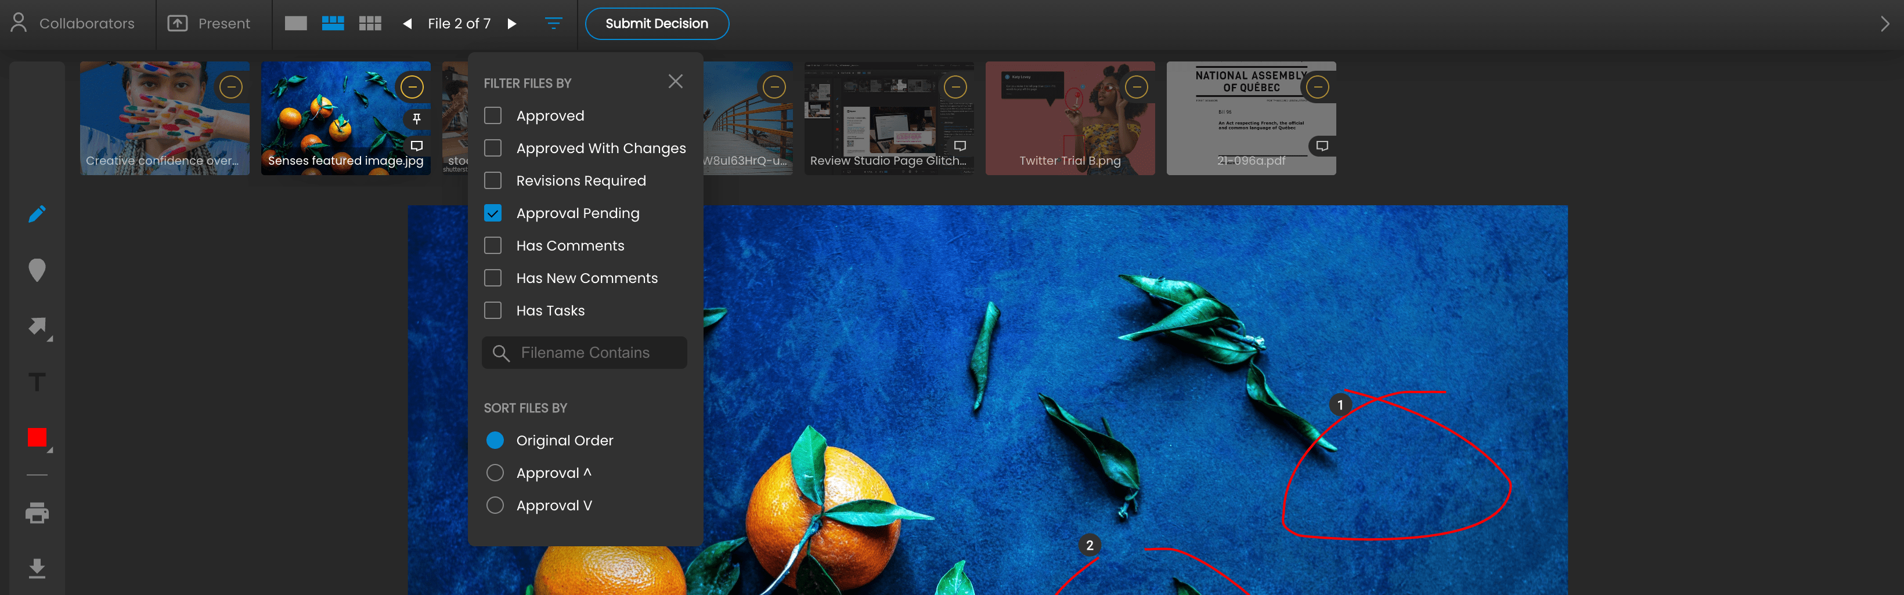
Task: Click approval status icon on Twitter Trial B
Action: click(x=1137, y=87)
